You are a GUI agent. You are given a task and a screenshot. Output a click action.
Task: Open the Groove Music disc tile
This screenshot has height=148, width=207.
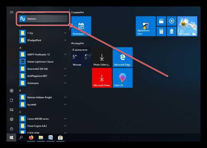pos(172,21)
